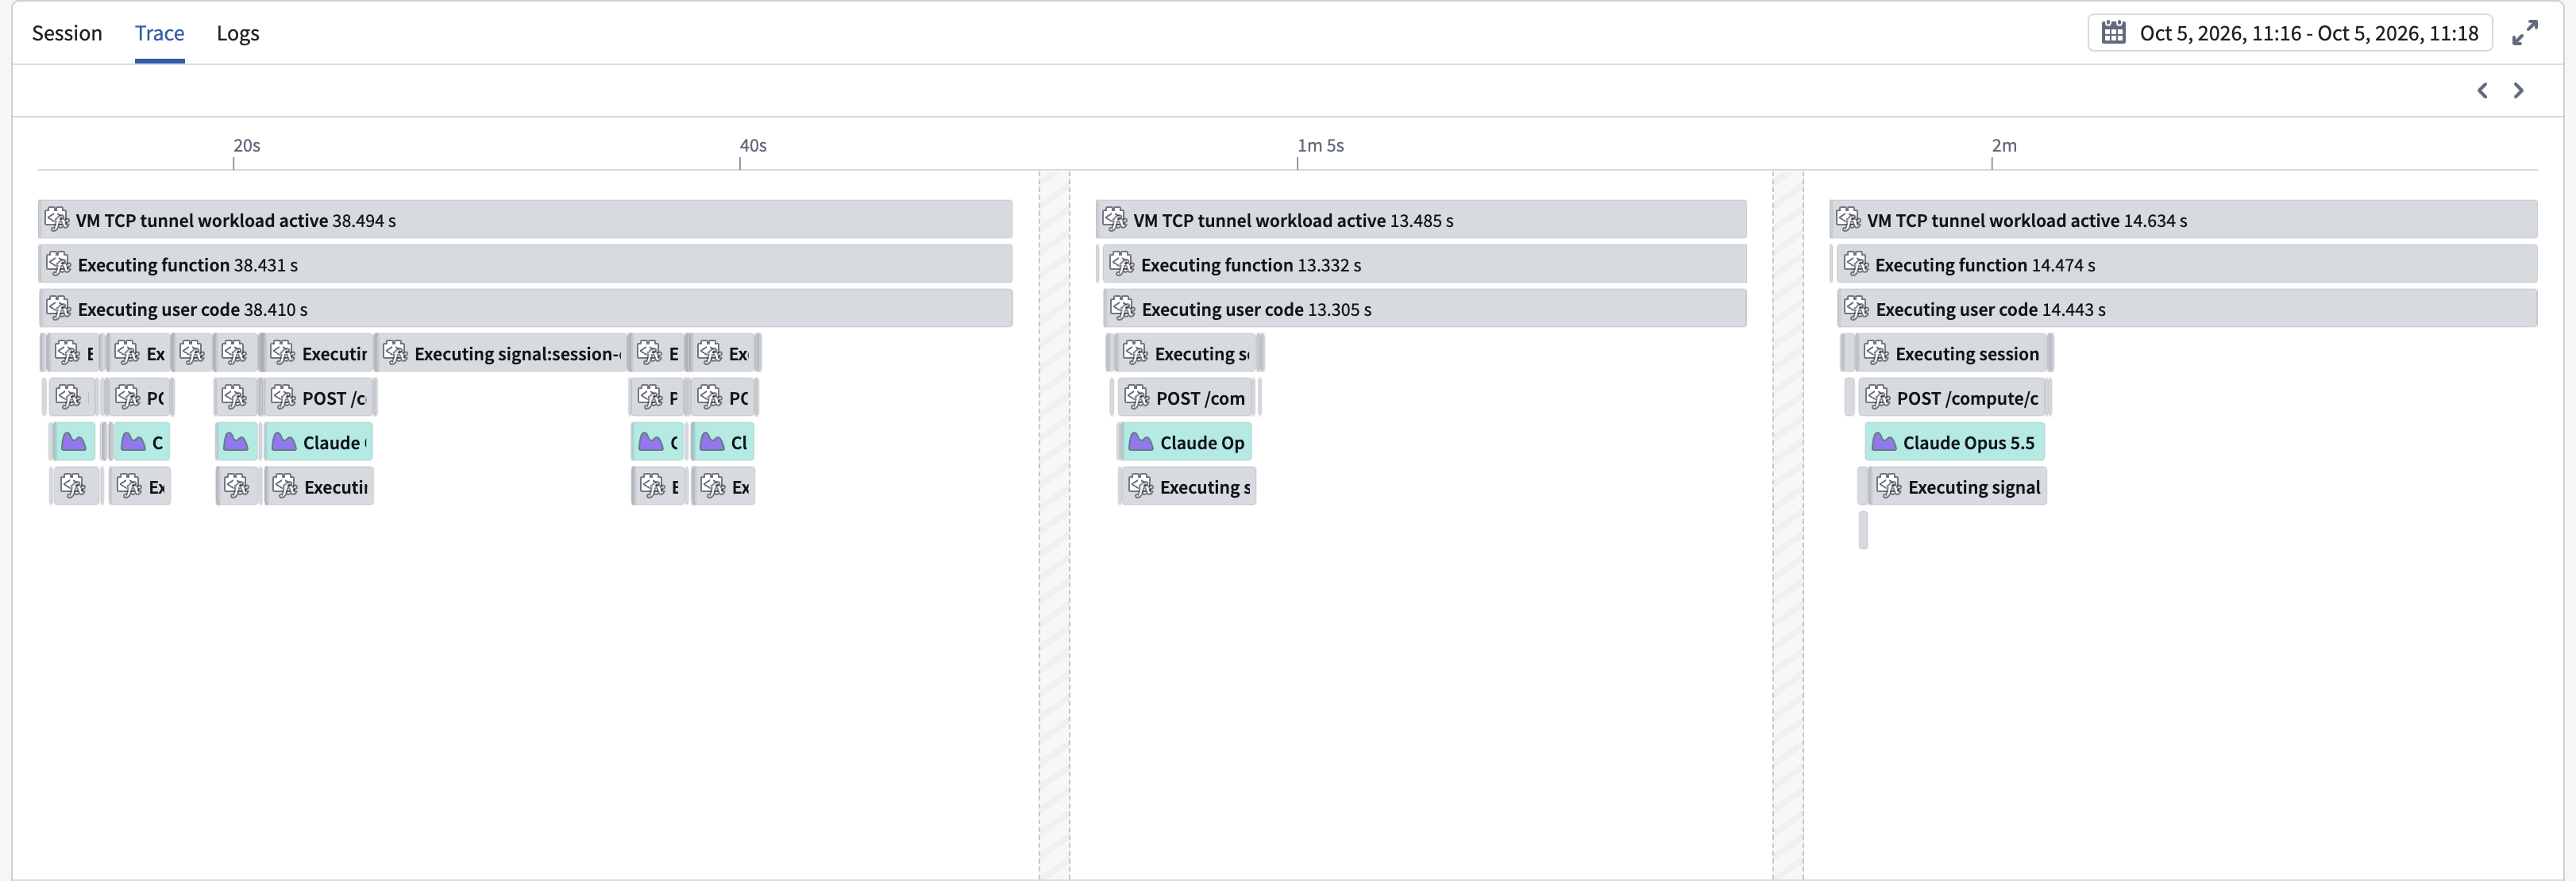Click icon of Executing function 14.474 s span
Image resolution: width=2576 pixels, height=881 pixels.
pos(1857,263)
